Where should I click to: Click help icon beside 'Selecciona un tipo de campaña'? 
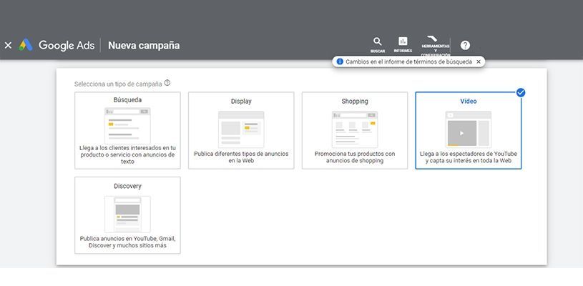click(167, 83)
